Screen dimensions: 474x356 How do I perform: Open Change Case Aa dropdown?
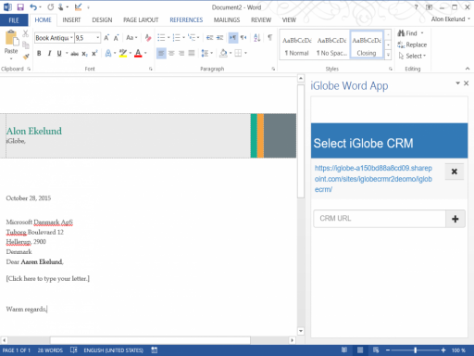point(131,38)
